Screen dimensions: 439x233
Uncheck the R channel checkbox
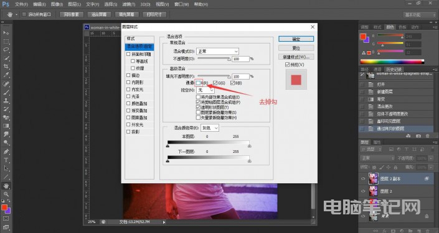(x=198, y=83)
